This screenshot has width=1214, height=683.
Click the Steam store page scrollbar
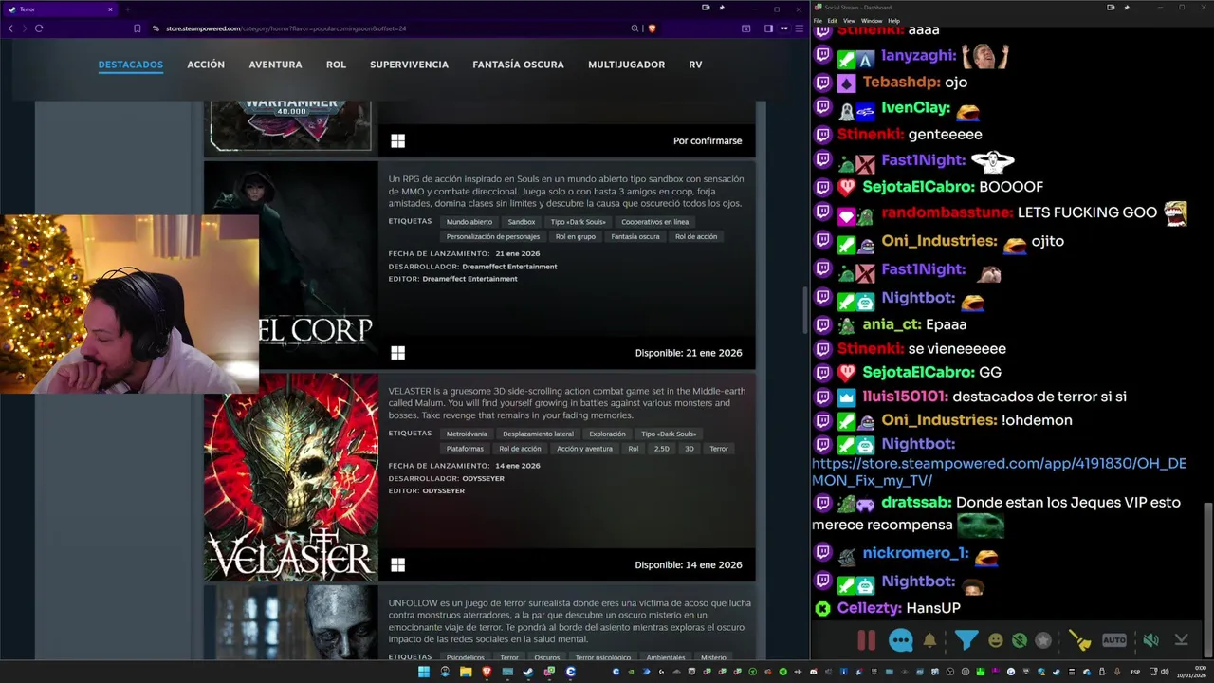804,312
